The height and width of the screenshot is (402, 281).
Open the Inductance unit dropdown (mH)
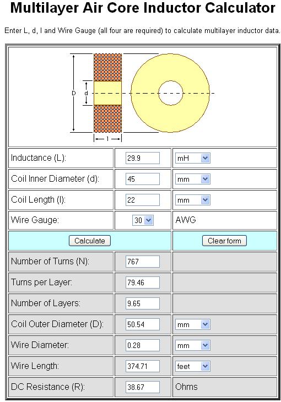click(x=193, y=158)
